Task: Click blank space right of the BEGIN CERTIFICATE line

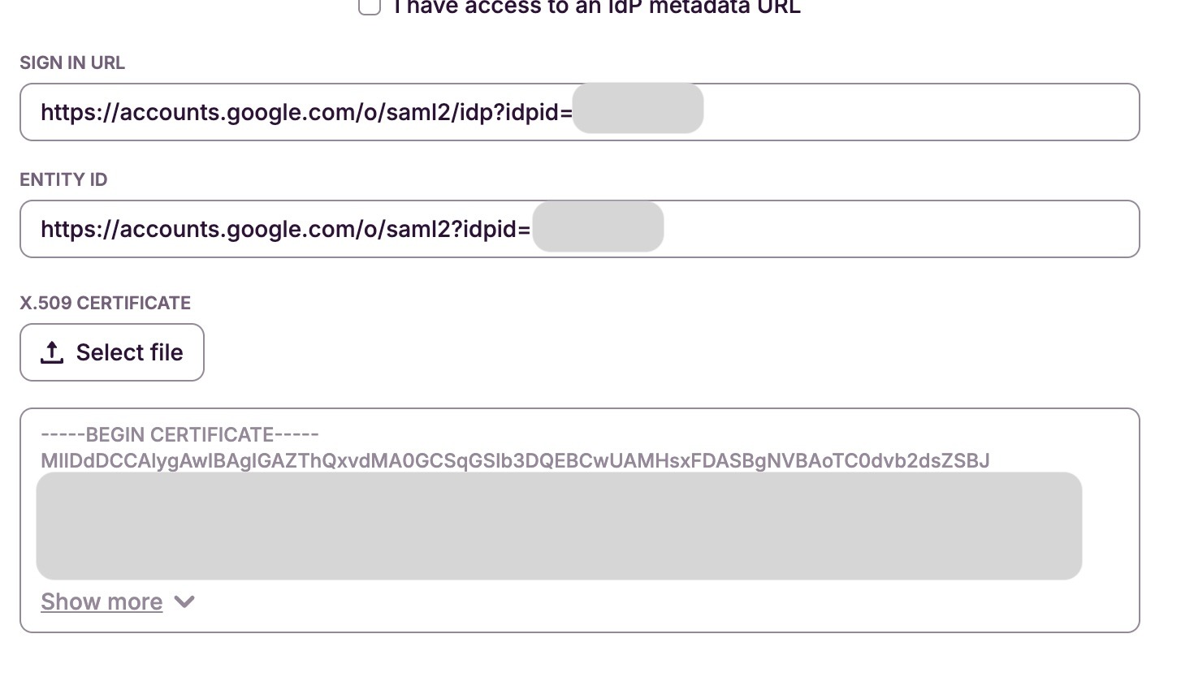Action: 690,435
